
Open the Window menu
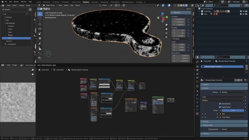click(24, 2)
